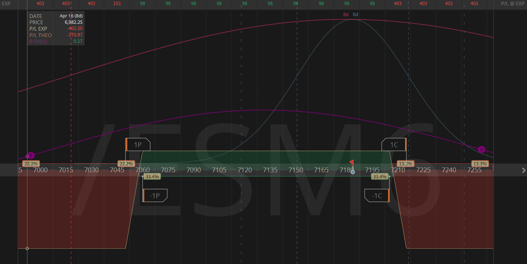
Task: Select the -1P short put strike marker
Action: pyautogui.click(x=155, y=195)
